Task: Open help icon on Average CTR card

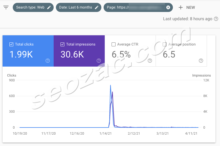Action: pyautogui.click(x=150, y=61)
